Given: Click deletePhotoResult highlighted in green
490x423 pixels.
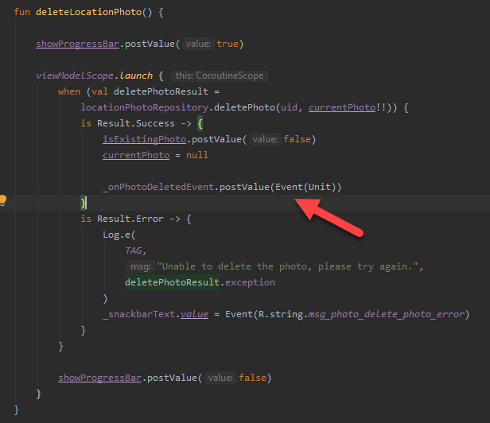Looking at the screenshot, I should [172, 282].
